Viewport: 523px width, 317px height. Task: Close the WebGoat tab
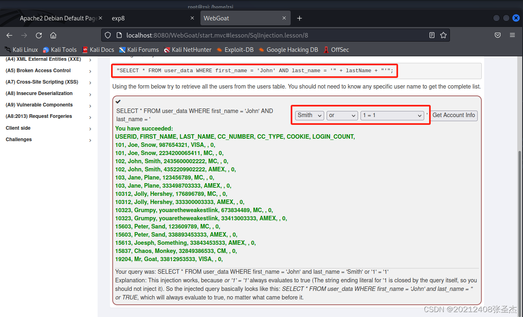(x=284, y=18)
